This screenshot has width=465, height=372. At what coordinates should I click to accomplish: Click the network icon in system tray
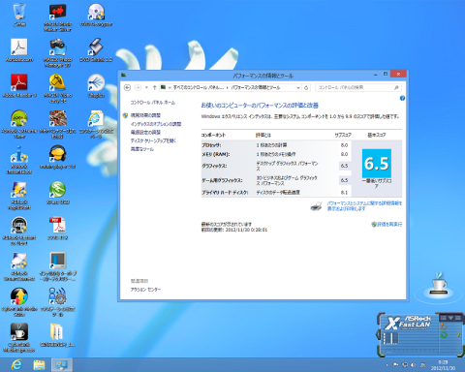pyautogui.click(x=405, y=365)
